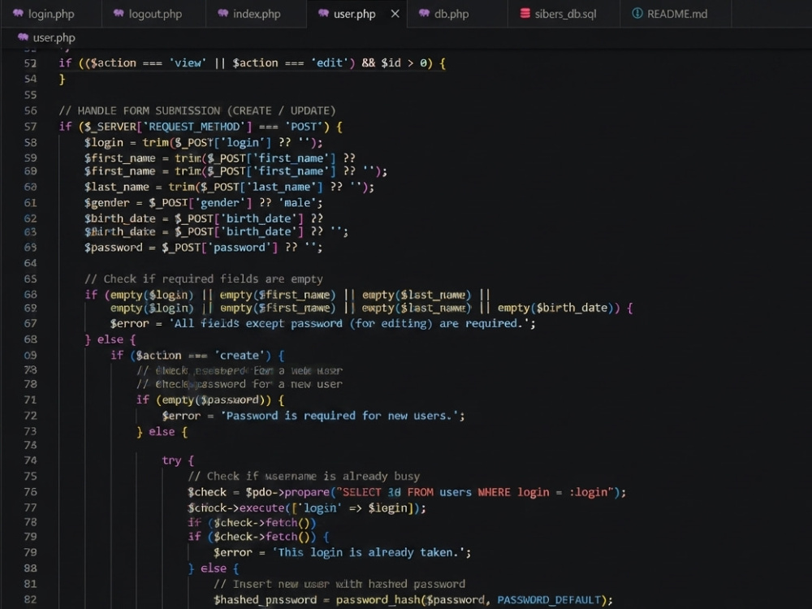Click the "$check = $pdo->prepare" SELECT query line
Image resolution: width=812 pixels, height=609 pixels.
tap(407, 493)
